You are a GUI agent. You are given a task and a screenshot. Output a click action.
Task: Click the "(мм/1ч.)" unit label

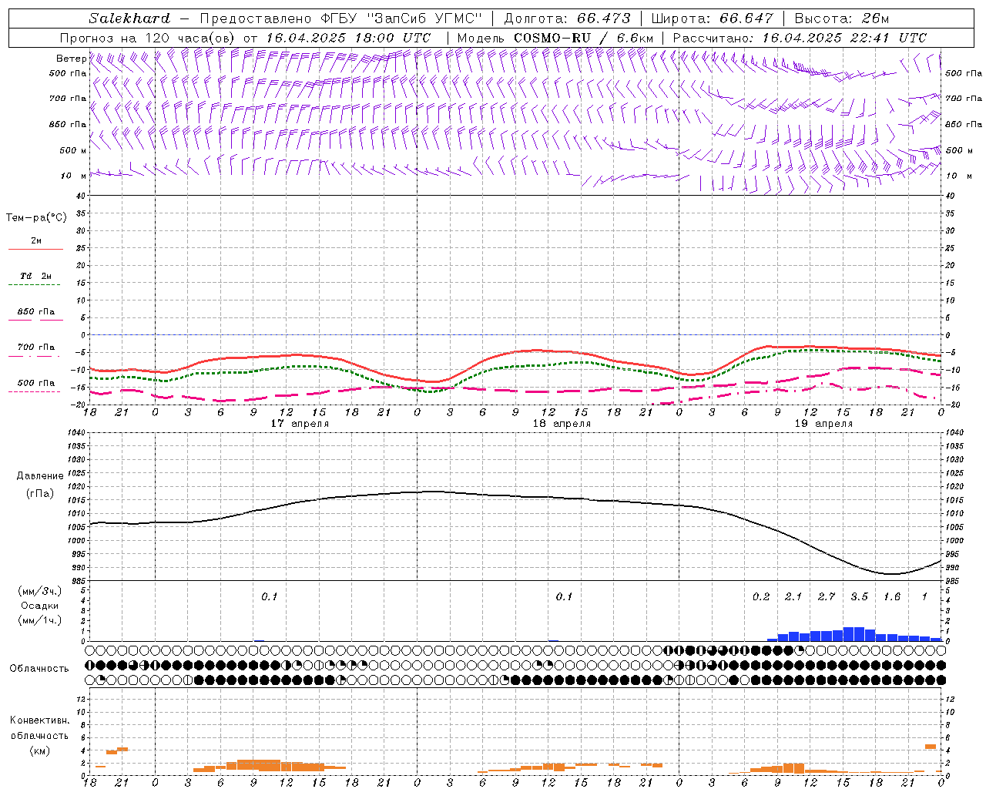pos(40,620)
